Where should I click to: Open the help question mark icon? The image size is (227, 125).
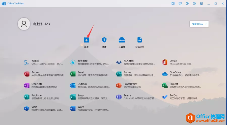coord(187,4)
